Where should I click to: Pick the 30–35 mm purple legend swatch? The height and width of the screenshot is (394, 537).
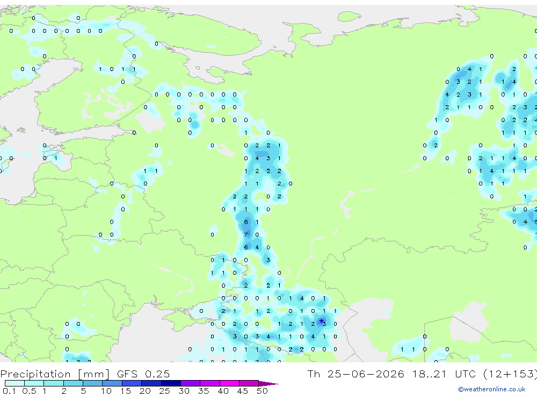(x=191, y=383)
